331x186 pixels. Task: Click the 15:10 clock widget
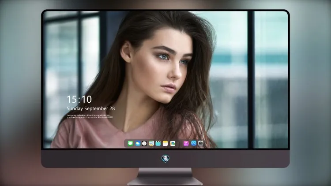tap(79, 99)
